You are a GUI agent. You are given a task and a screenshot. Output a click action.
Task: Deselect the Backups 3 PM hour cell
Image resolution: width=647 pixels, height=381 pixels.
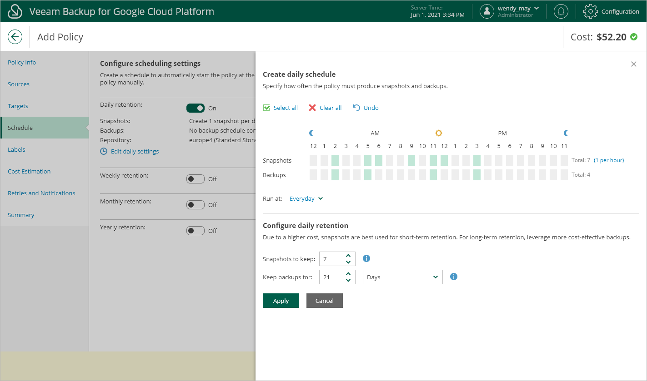pyautogui.click(x=477, y=175)
